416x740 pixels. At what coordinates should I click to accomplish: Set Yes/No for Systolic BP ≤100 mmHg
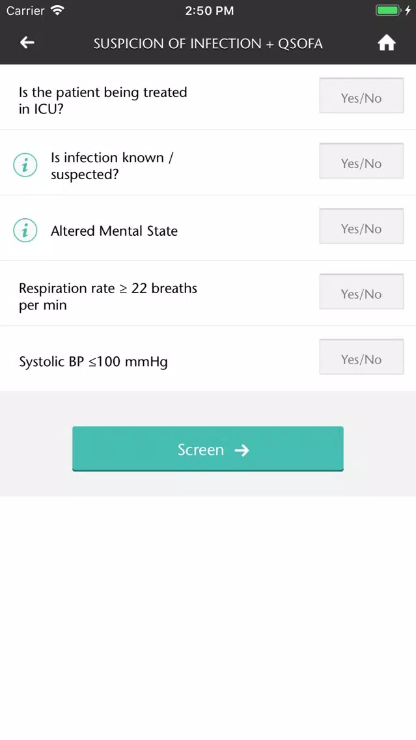[x=361, y=357]
